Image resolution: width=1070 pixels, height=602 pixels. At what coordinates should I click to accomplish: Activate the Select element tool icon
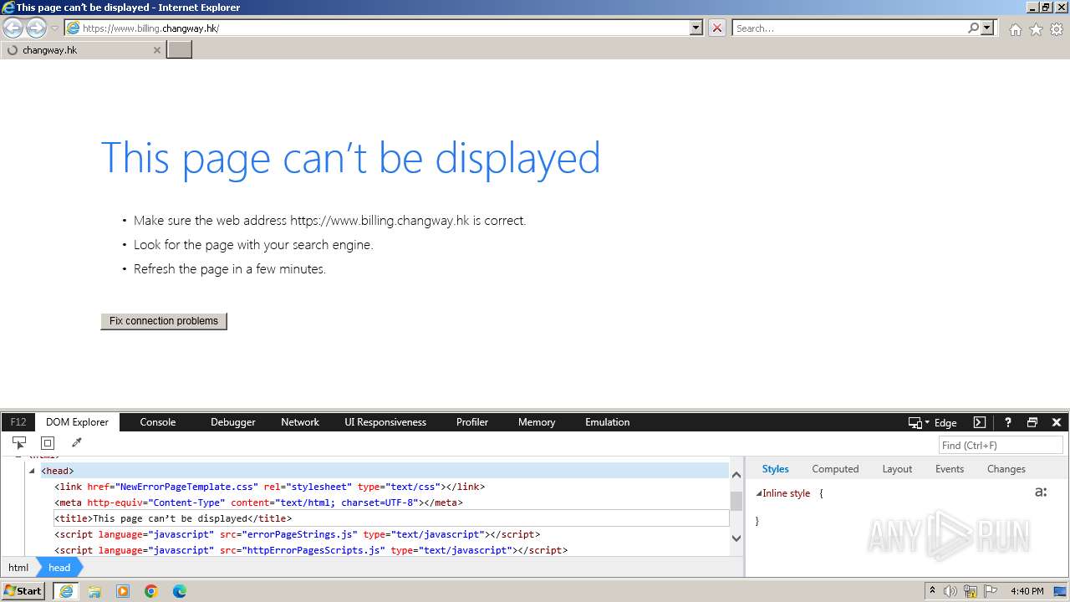tap(19, 443)
